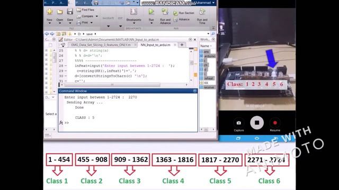Click the browse for folder icon
The image size is (339, 190).
point(64,34)
